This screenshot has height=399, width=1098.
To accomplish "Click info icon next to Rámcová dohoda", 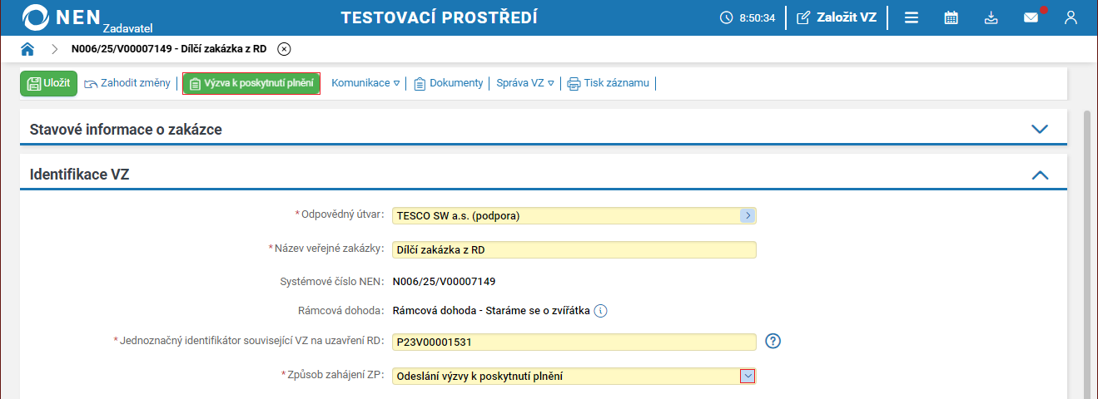I will [601, 312].
